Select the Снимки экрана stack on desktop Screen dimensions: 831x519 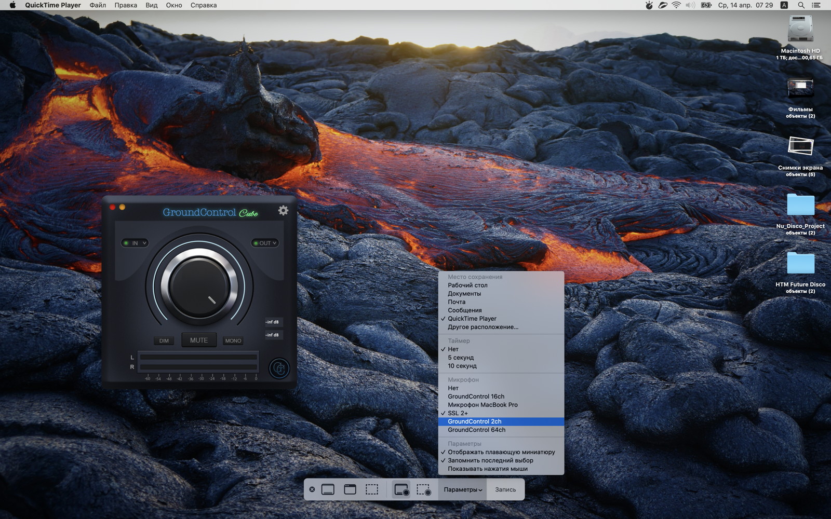(800, 146)
